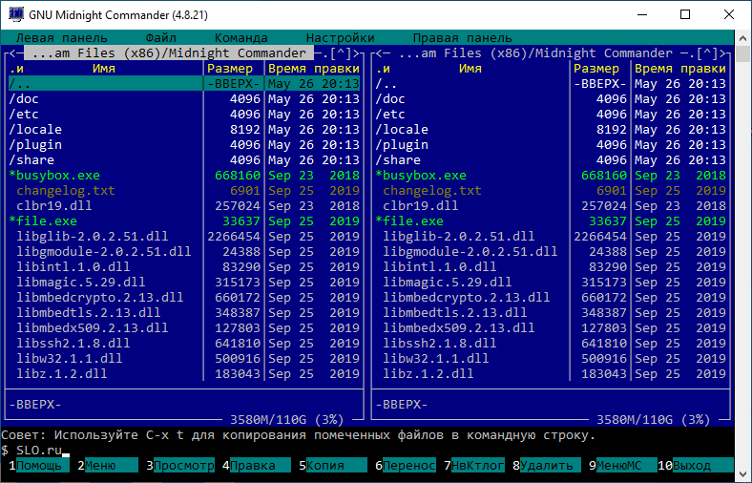Open the Файл menu

coord(161,38)
